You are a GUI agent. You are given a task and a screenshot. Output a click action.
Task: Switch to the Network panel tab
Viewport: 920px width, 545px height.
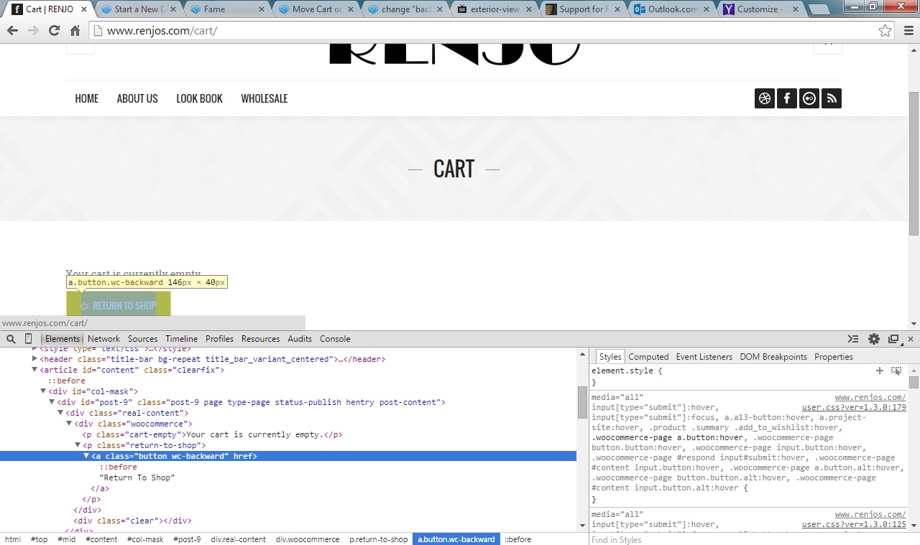click(x=103, y=339)
